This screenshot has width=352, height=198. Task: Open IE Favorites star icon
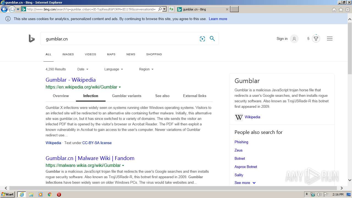341,10
